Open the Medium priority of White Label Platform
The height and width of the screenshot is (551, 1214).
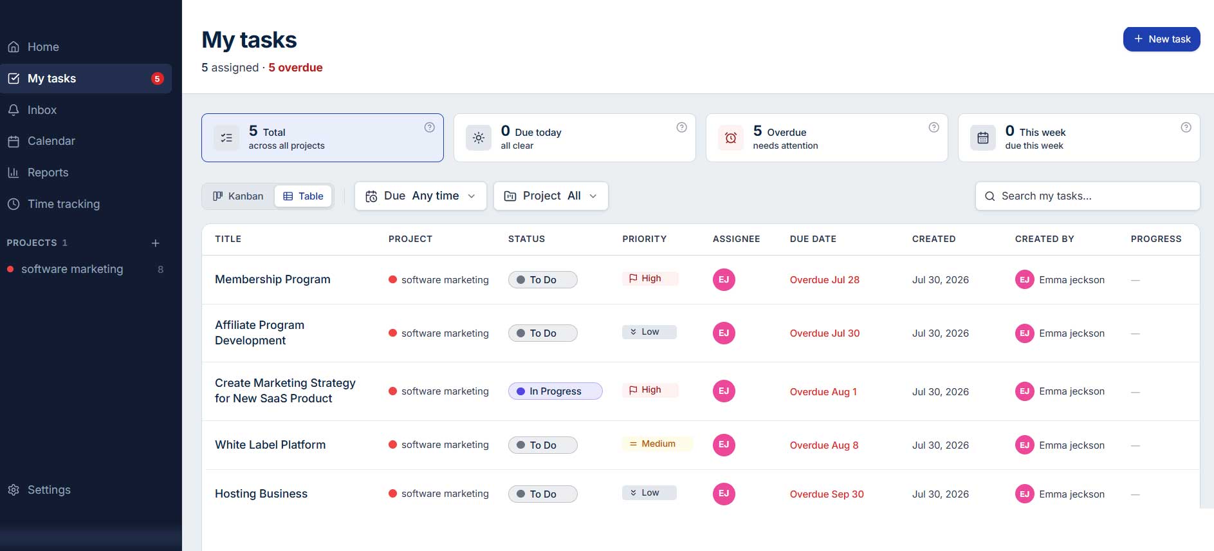657,444
